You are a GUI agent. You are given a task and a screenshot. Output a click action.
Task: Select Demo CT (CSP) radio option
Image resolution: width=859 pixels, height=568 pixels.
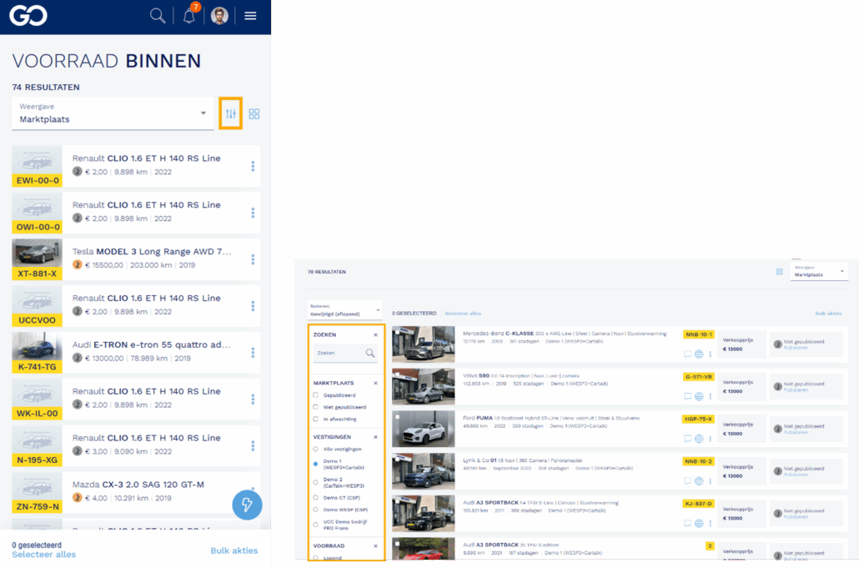pos(315,498)
